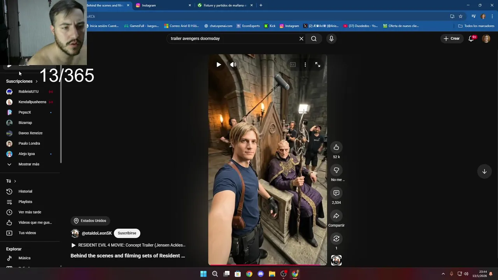The height and width of the screenshot is (280, 498).
Task: Open Chrome media control button
Action: (x=473, y=16)
